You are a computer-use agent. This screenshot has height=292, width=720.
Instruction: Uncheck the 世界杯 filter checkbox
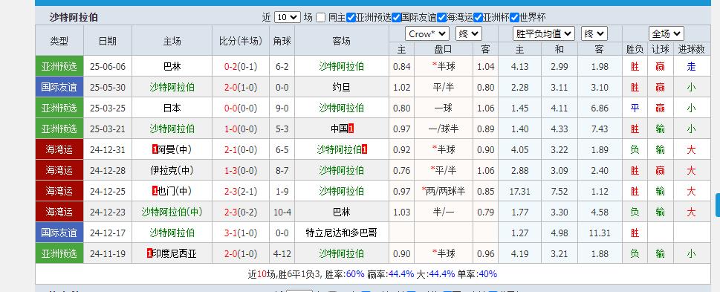[515, 17]
